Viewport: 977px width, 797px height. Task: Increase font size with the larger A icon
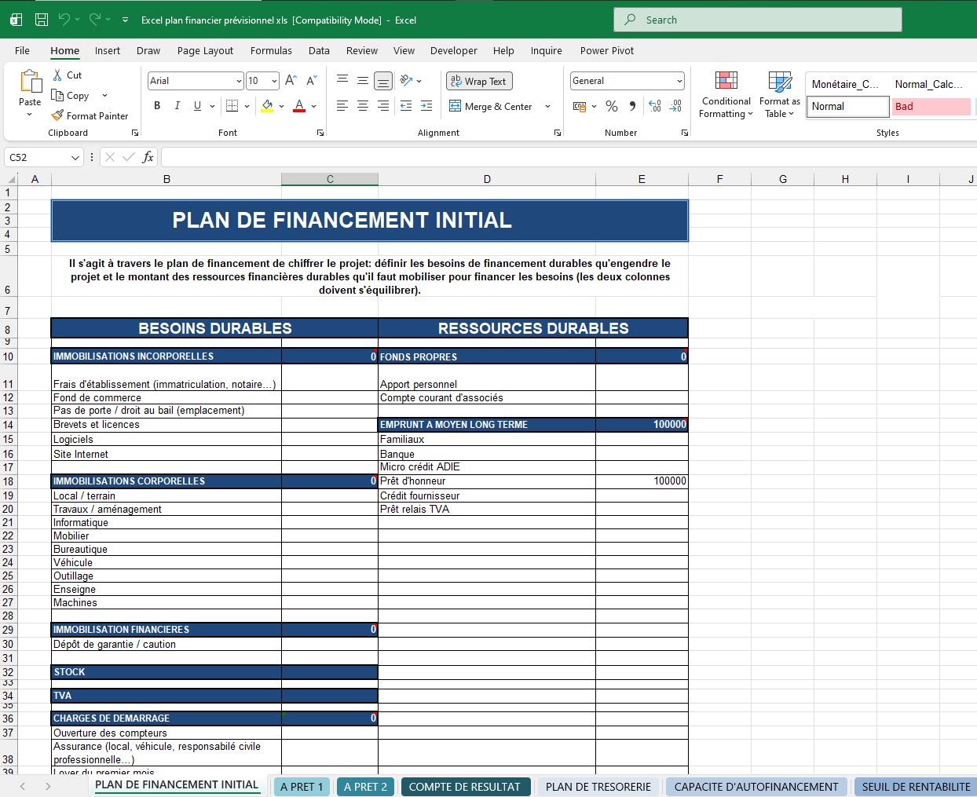pyautogui.click(x=291, y=81)
